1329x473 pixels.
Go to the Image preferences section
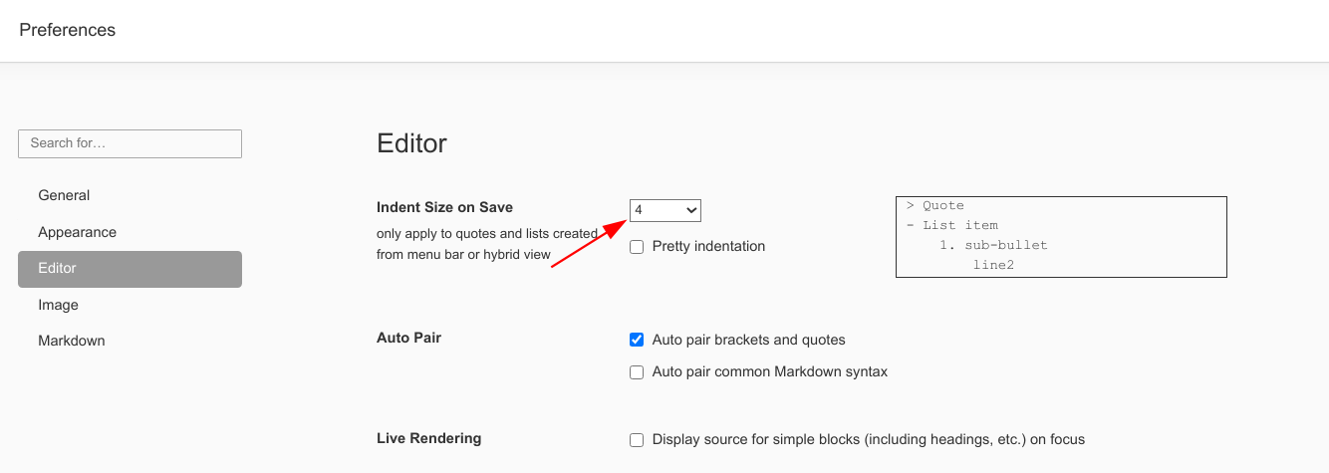click(58, 305)
